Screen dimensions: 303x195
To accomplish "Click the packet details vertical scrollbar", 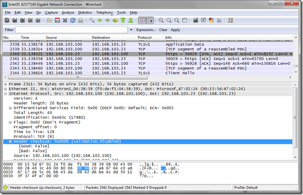I will point(295,117).
